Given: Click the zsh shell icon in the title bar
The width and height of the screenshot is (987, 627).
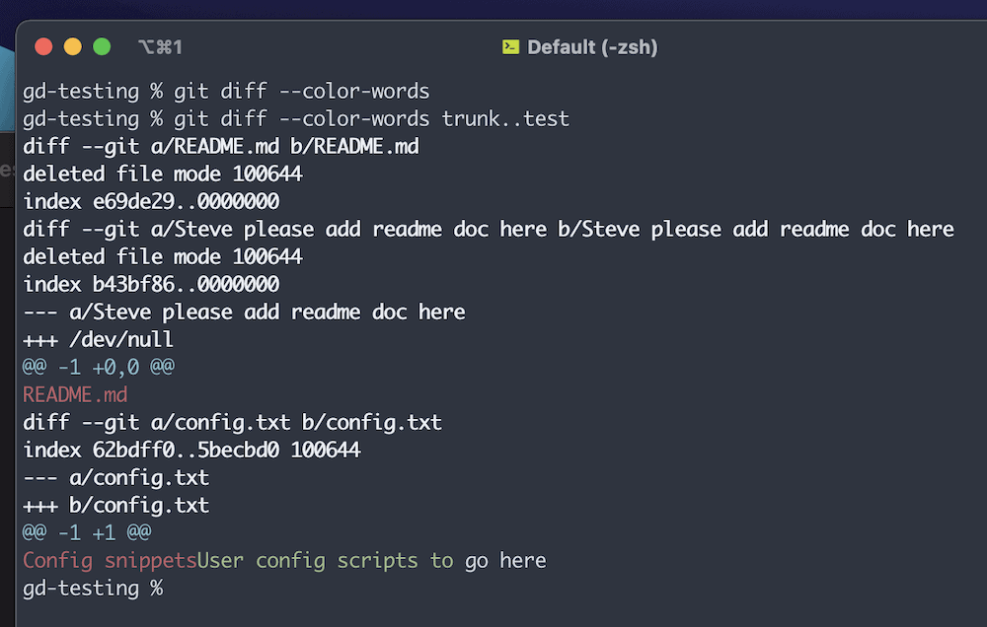Looking at the screenshot, I should [510, 46].
